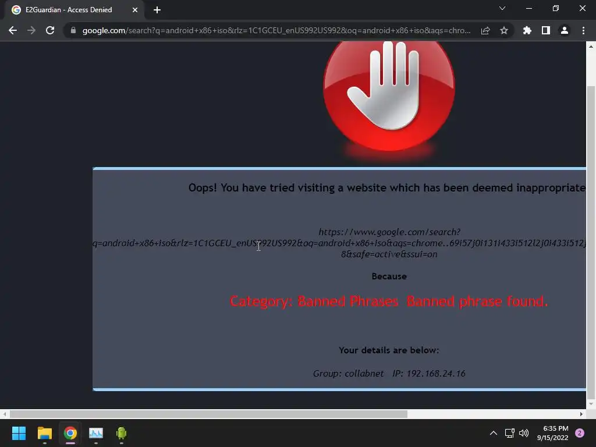The width and height of the screenshot is (596, 447).
Task: Click the 'Oops! You have tried visiting' heading
Action: 387,188
